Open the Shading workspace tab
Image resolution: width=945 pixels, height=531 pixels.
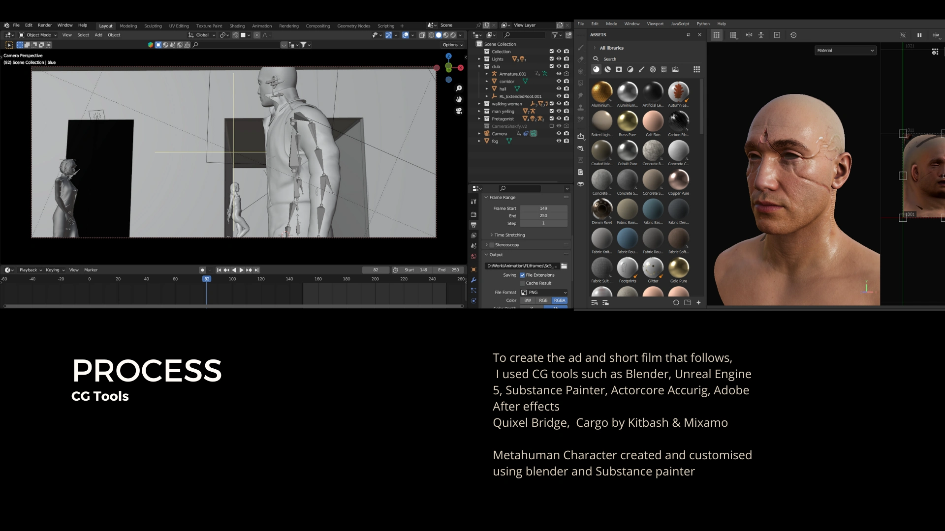point(237,26)
